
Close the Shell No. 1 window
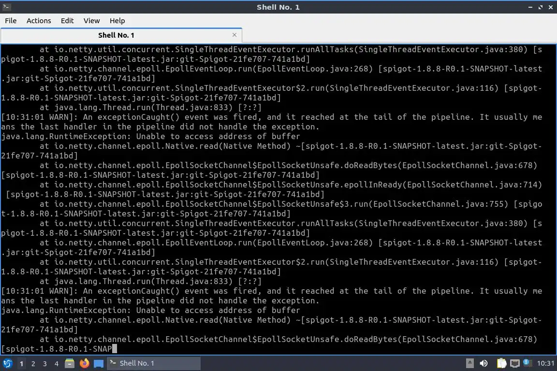(551, 7)
